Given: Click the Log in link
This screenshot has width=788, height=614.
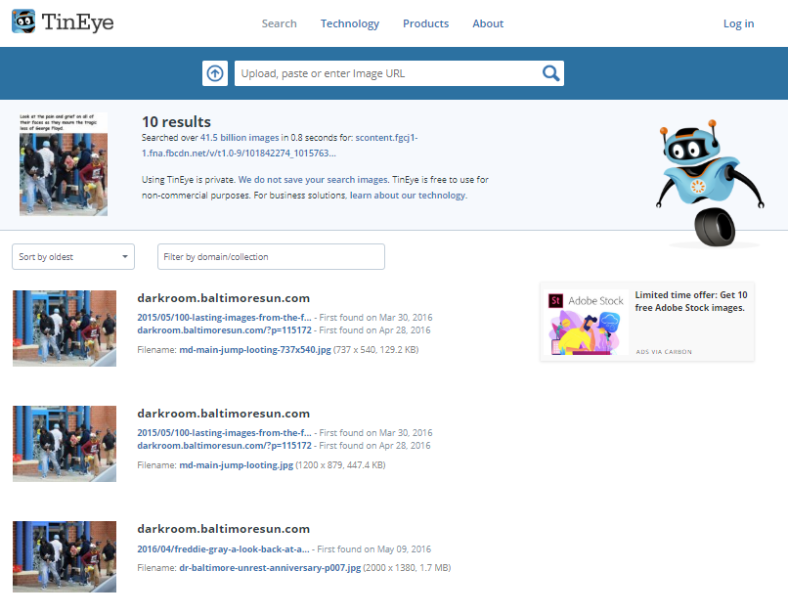Looking at the screenshot, I should (738, 23).
